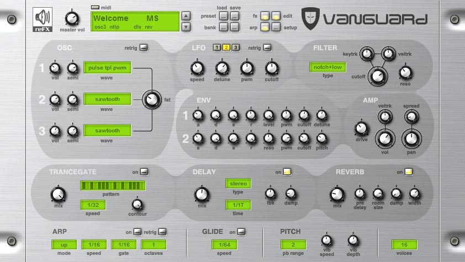
Task: Click the amp drive knob
Action: tap(361, 129)
